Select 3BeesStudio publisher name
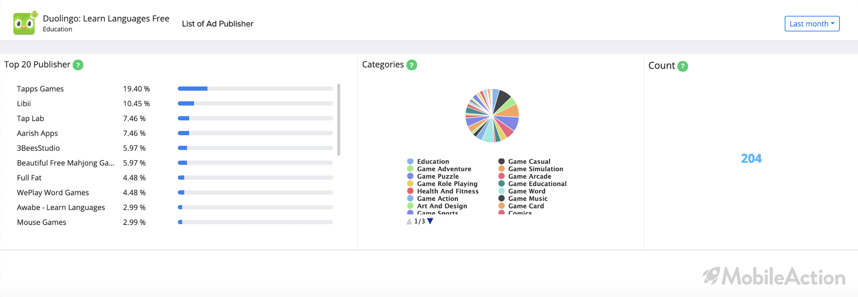858x297 pixels. click(39, 148)
